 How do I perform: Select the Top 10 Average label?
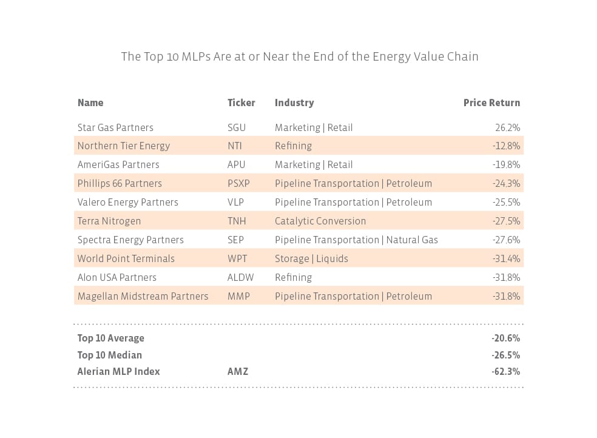110,339
